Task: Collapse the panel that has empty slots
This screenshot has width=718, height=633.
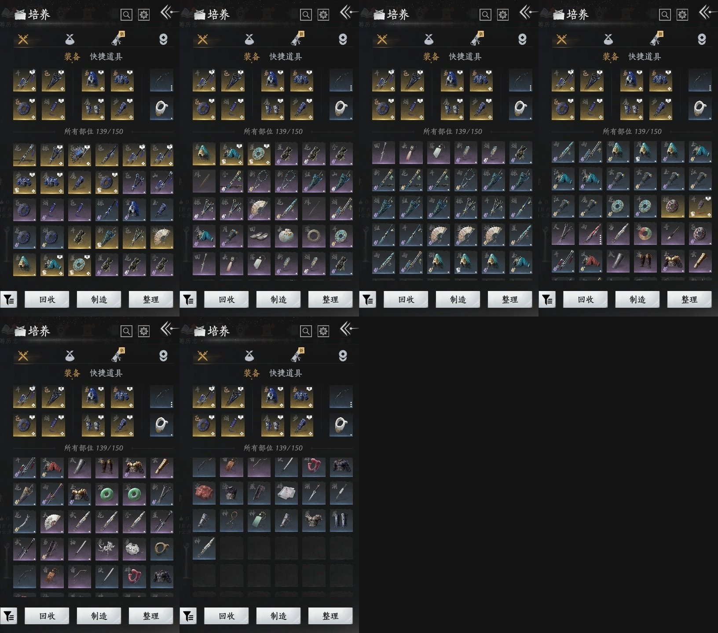Action: [348, 329]
